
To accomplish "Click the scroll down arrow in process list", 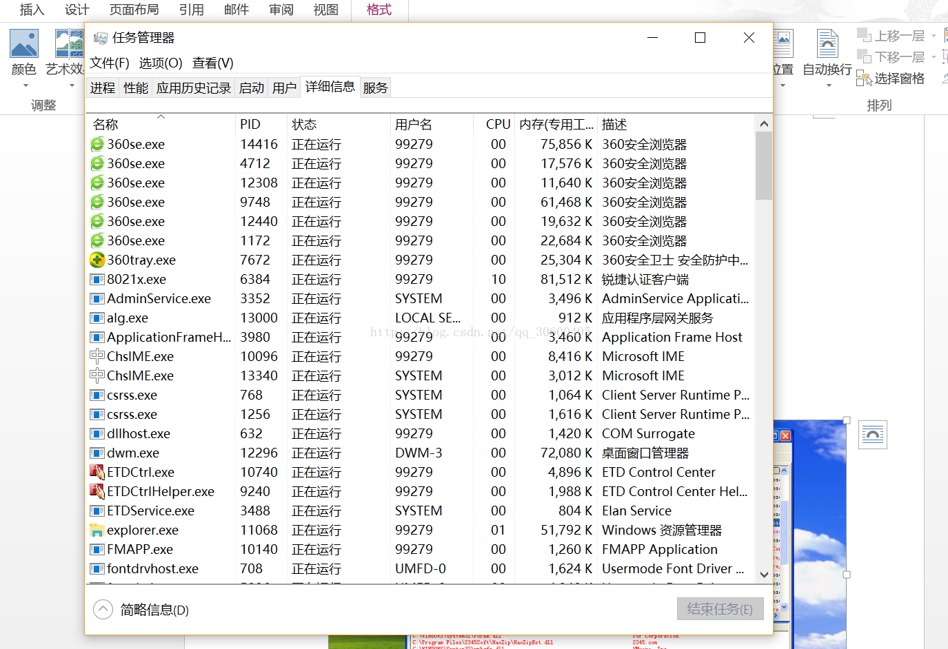I will 764,575.
